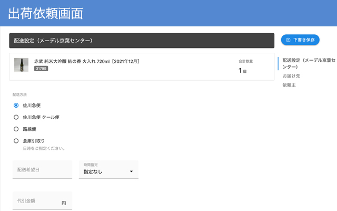Choose the 倉庫引取り radio option
Viewport: 337px width, 211px height.
[16, 141]
